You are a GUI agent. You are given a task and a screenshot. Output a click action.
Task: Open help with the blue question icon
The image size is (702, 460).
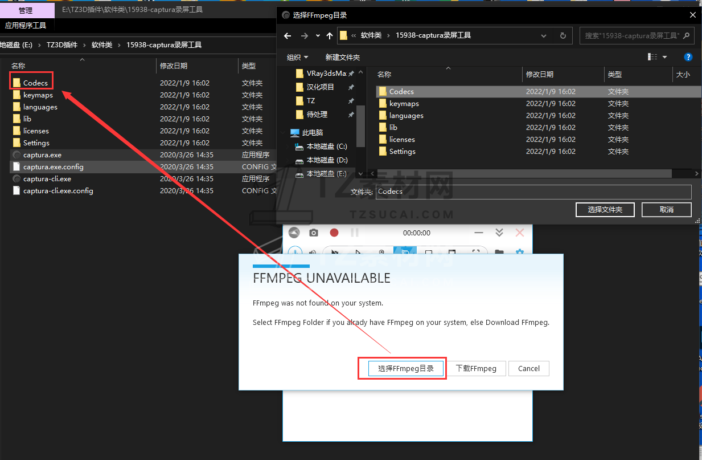(688, 57)
